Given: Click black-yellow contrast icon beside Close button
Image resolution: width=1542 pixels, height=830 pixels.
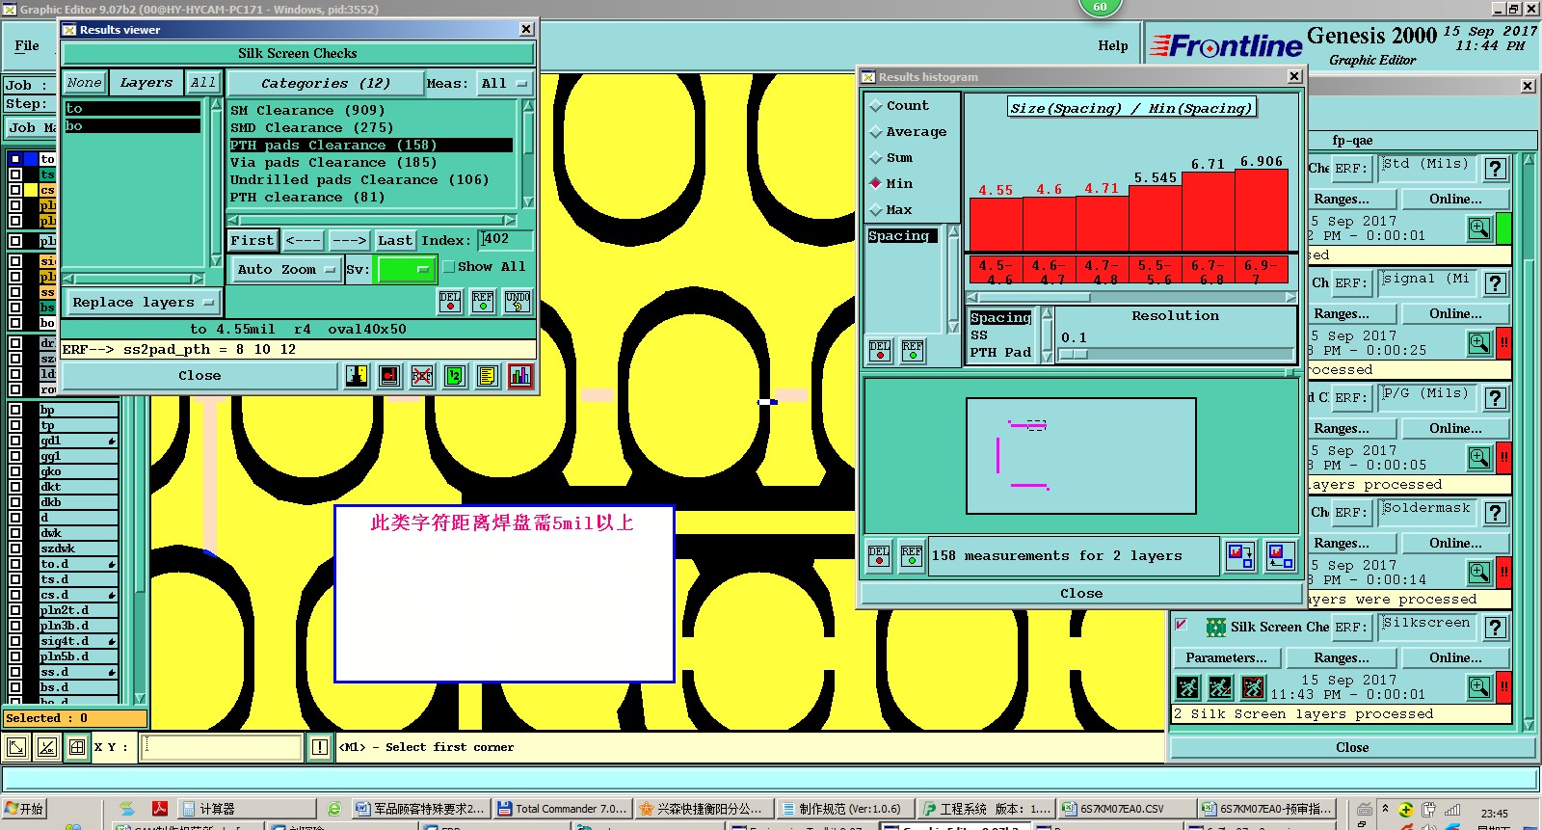Looking at the screenshot, I should (x=357, y=376).
